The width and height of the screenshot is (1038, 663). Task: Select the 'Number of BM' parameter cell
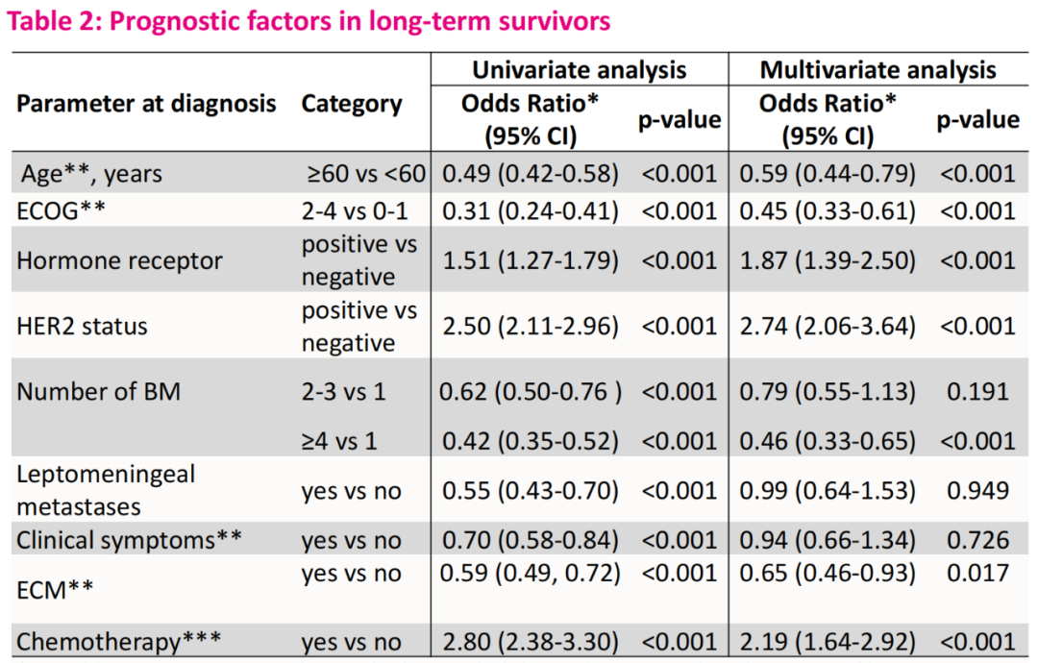pyautogui.click(x=98, y=392)
